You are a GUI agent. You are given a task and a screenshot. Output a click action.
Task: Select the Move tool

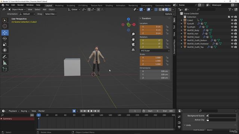(5, 33)
